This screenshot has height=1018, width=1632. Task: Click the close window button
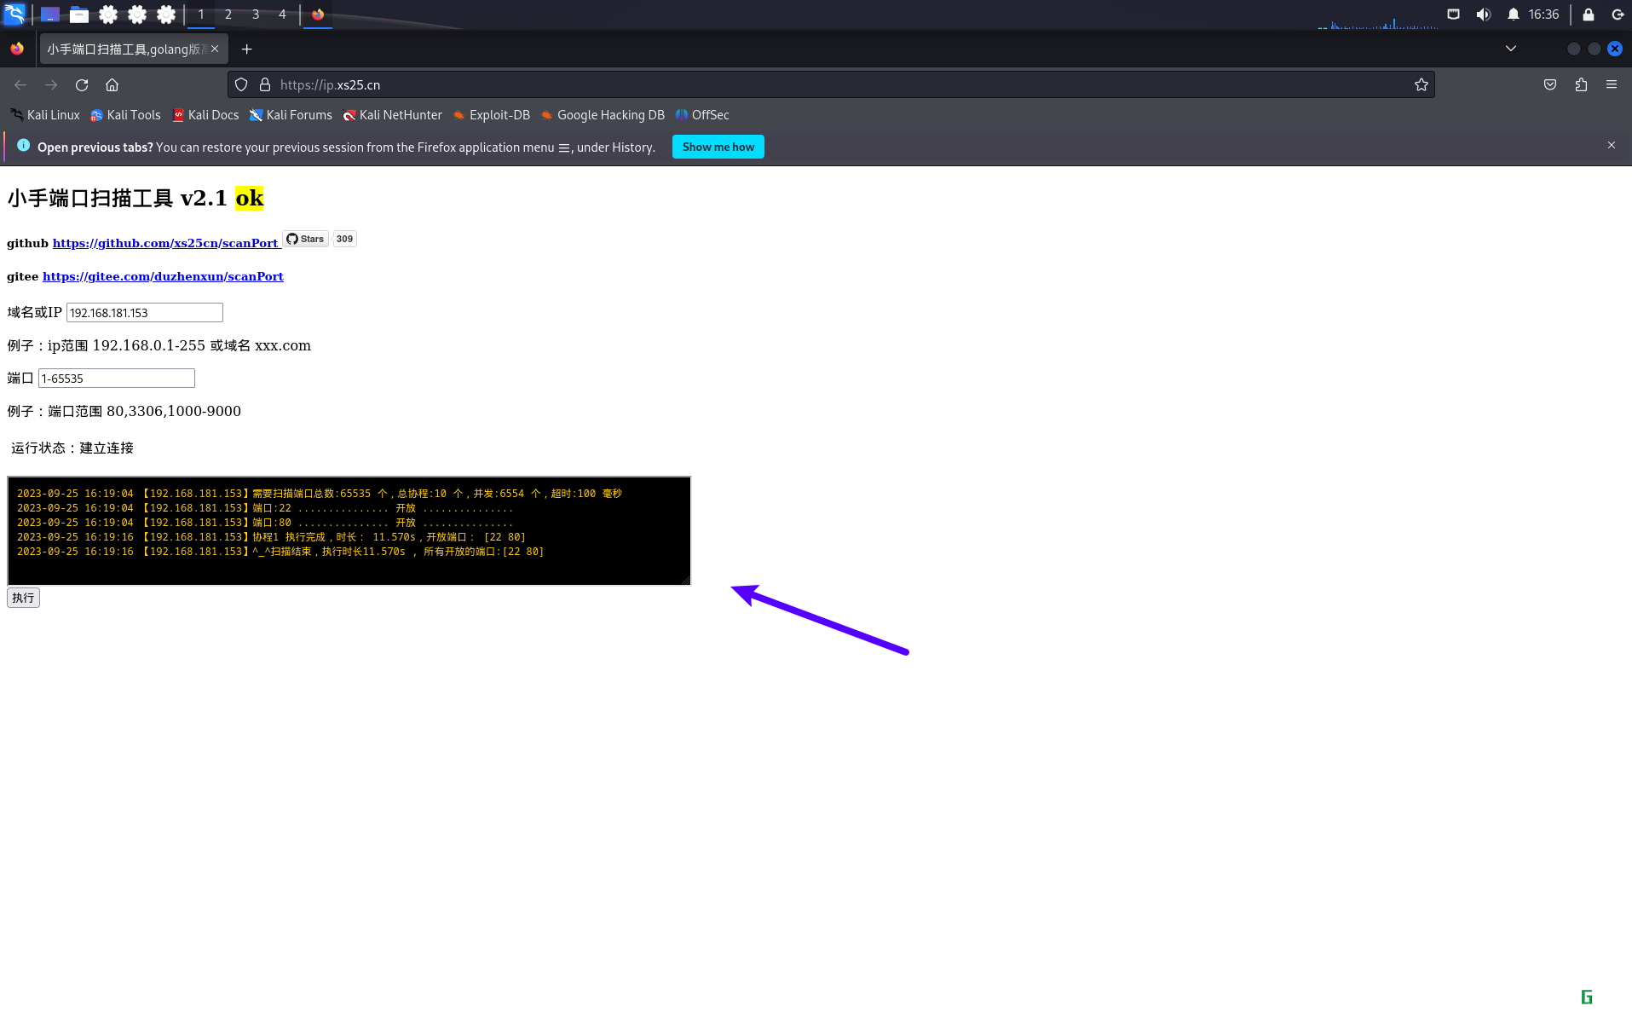pyautogui.click(x=1615, y=49)
